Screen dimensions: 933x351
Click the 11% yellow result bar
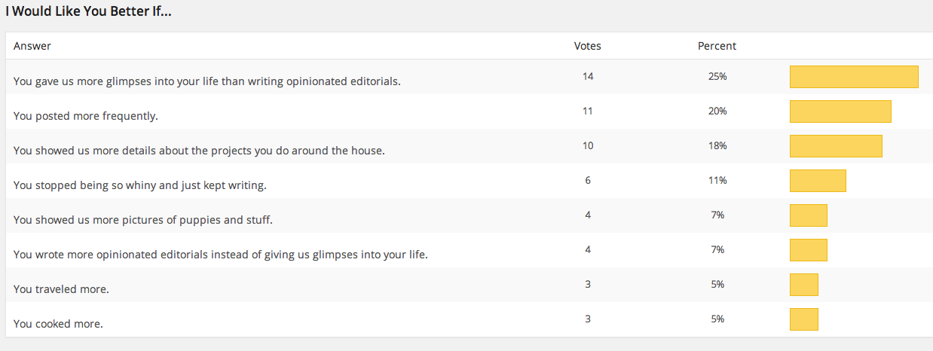coord(818,181)
